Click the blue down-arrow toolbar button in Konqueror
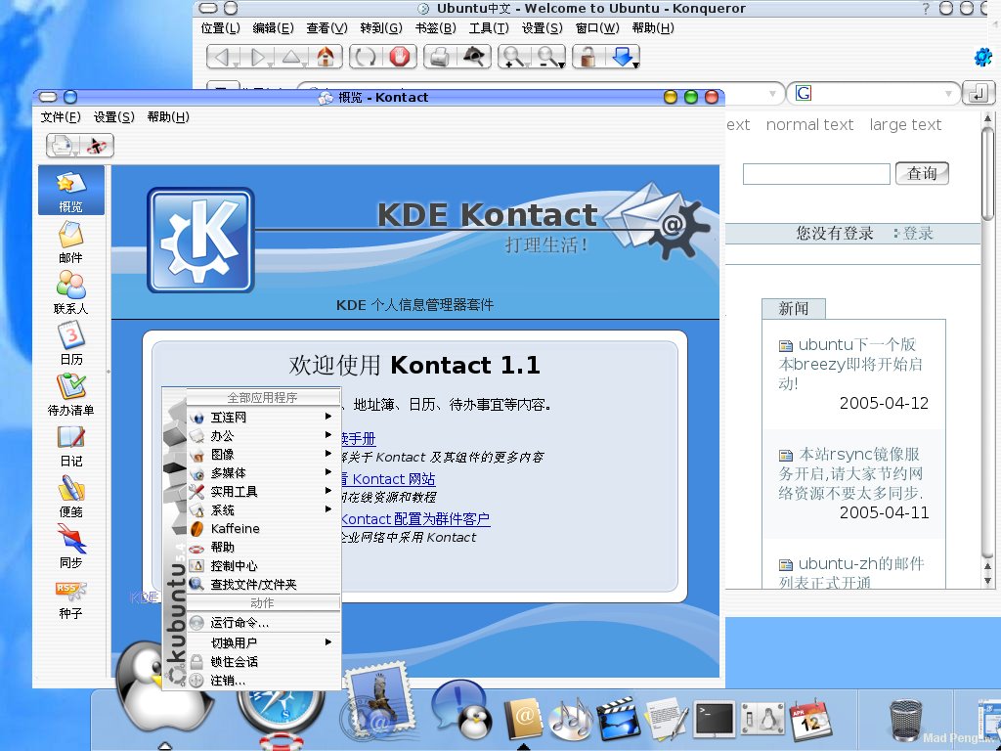This screenshot has width=1001, height=751. point(623,57)
